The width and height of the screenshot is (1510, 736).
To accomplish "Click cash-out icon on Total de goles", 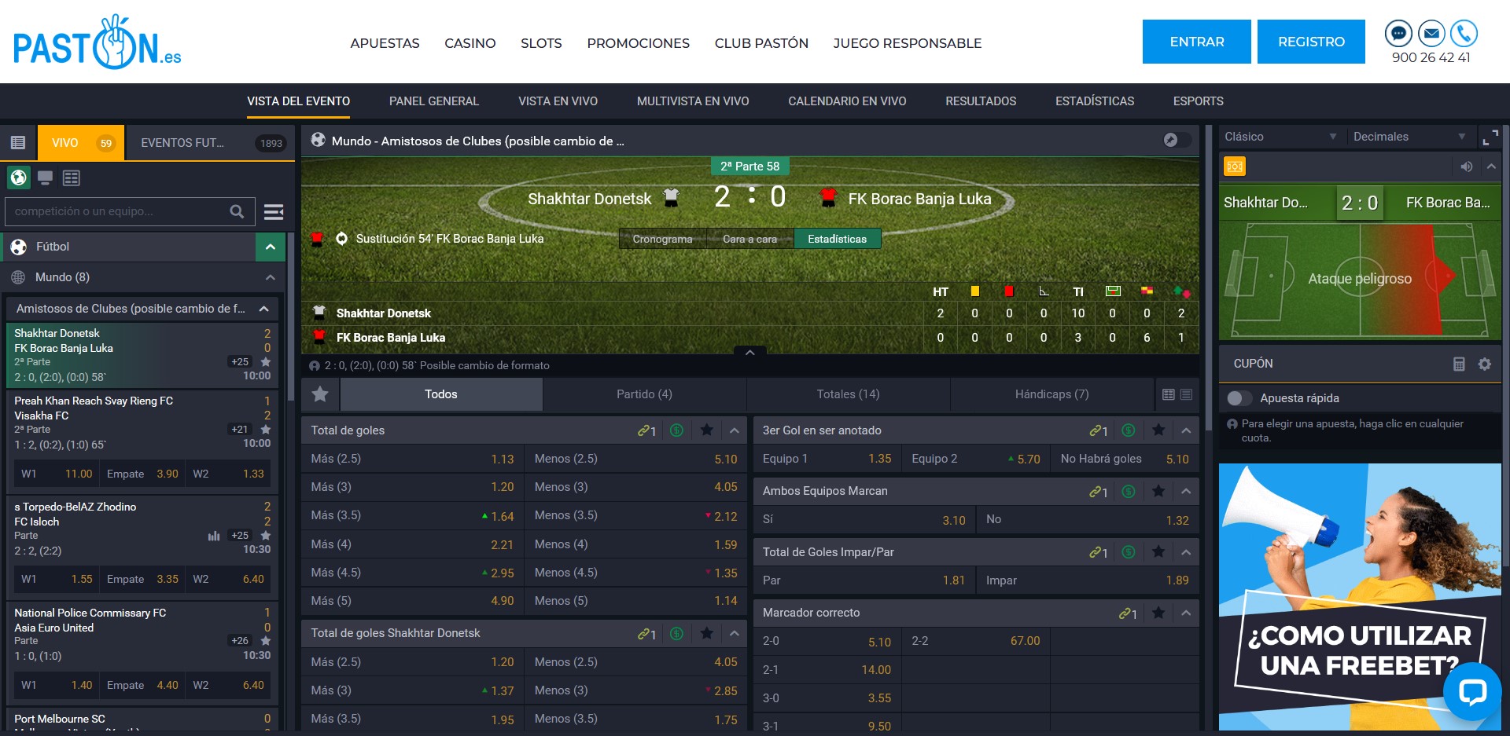I will [676, 430].
